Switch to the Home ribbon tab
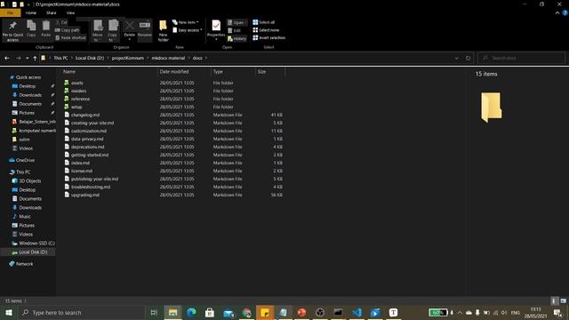The height and width of the screenshot is (320, 569). 31,12
